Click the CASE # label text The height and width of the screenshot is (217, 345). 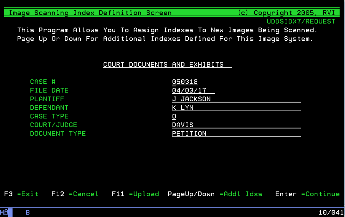coord(43,82)
